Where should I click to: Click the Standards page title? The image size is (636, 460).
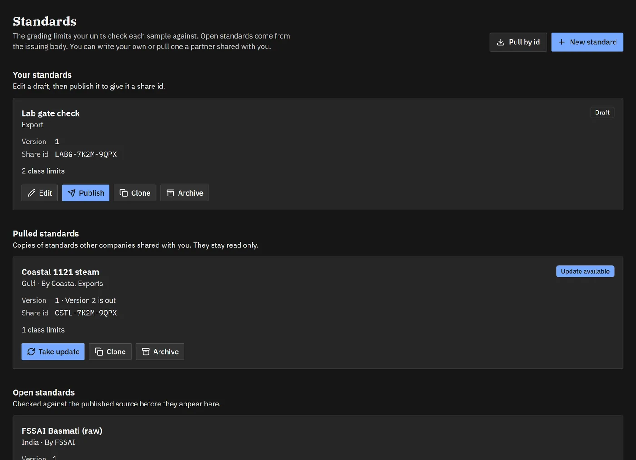45,21
